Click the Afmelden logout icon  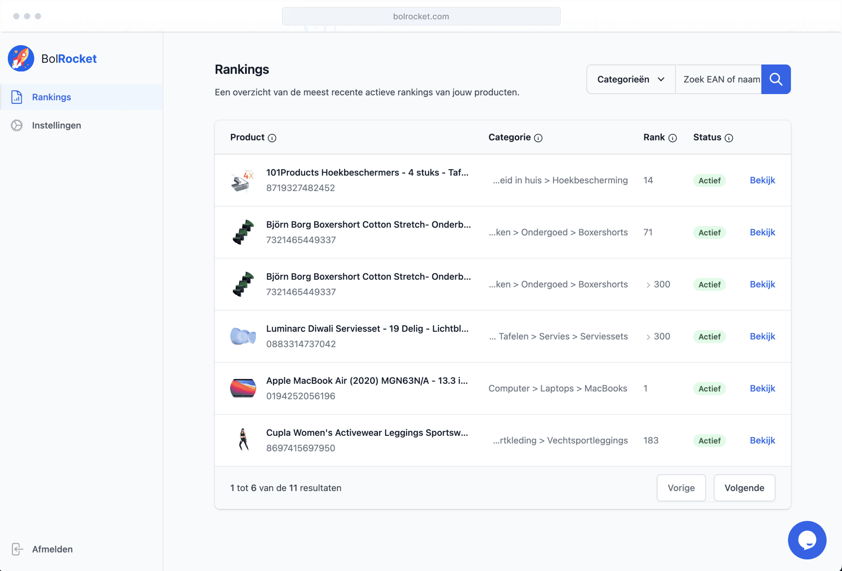(17, 549)
